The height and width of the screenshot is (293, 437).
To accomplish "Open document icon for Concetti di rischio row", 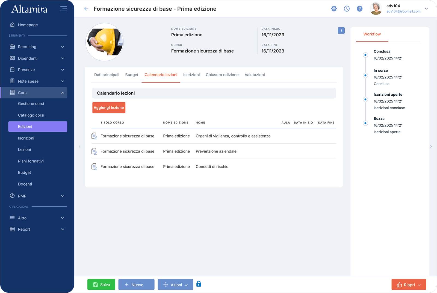I will pyautogui.click(x=94, y=166).
